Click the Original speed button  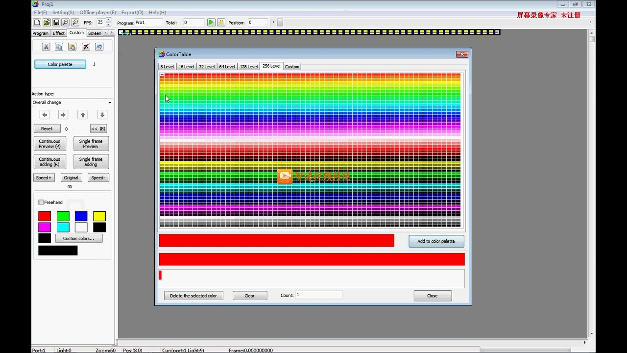(71, 177)
